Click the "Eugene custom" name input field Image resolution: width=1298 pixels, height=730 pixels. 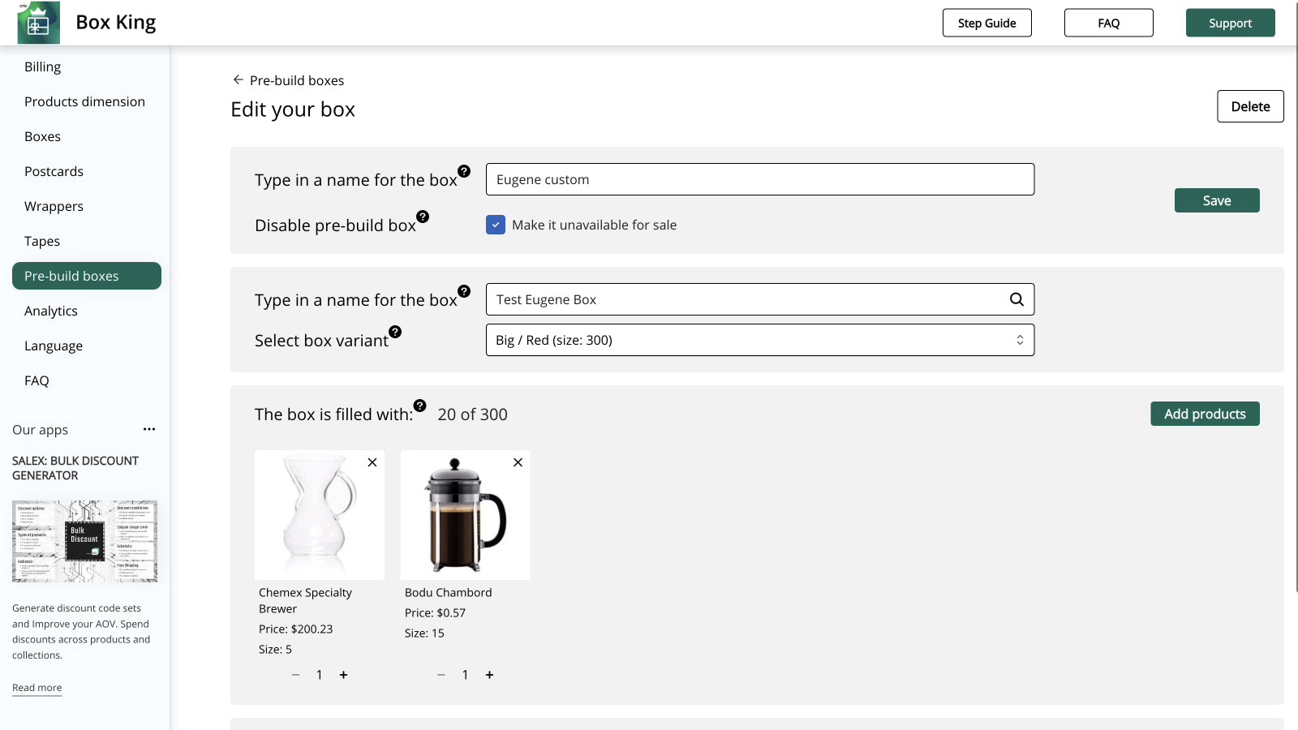(759, 179)
